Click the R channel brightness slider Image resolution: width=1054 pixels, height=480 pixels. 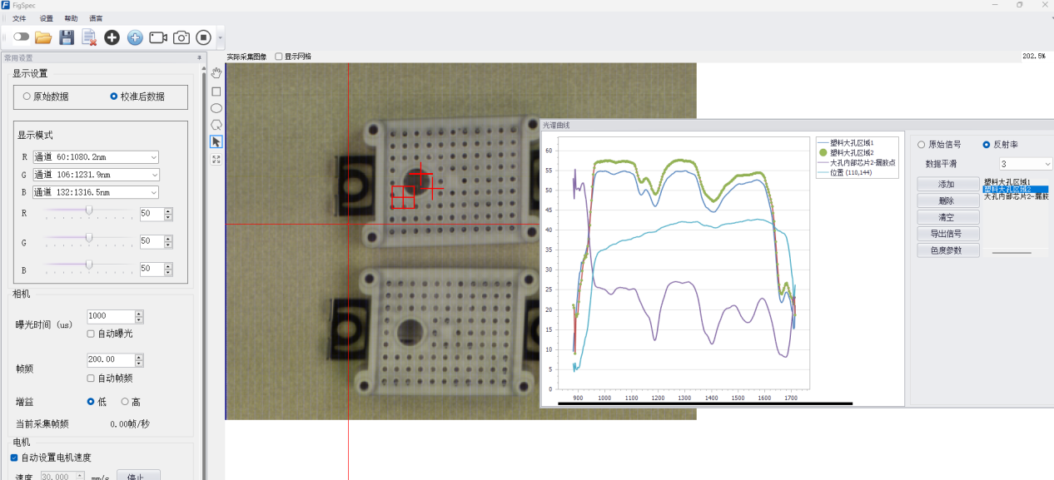pyautogui.click(x=89, y=211)
